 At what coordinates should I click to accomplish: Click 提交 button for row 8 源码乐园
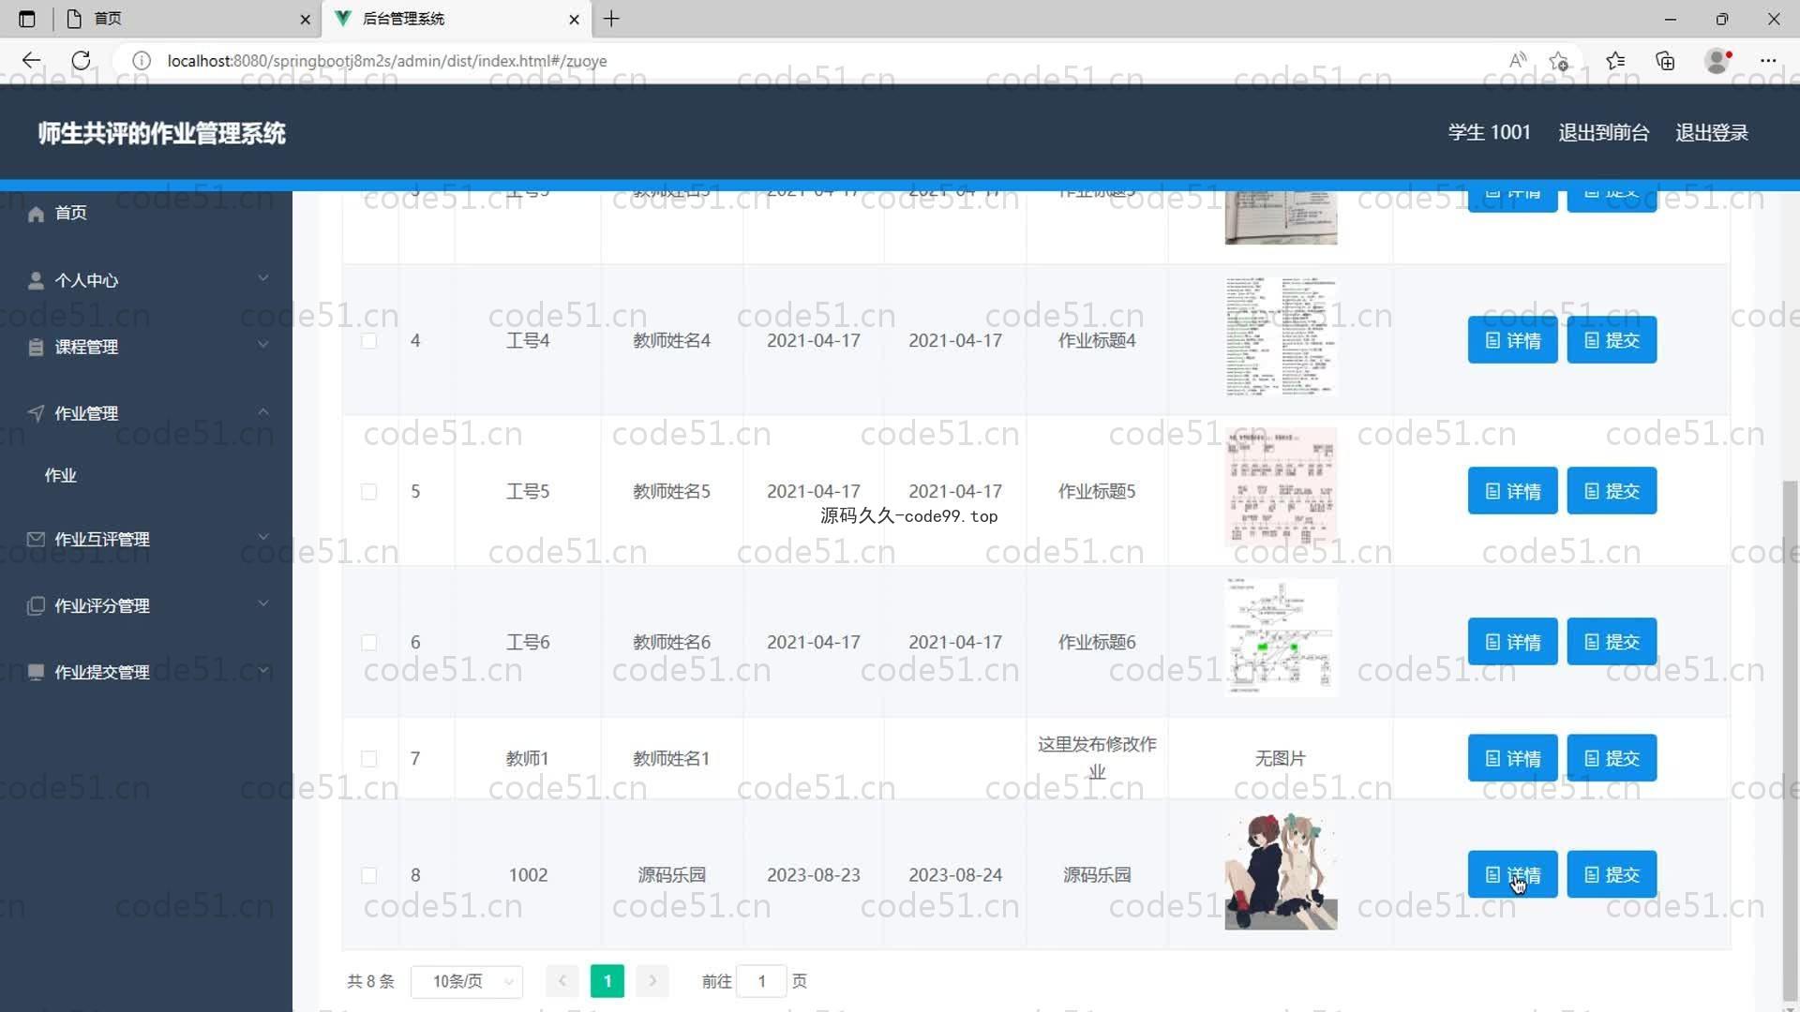1612,874
